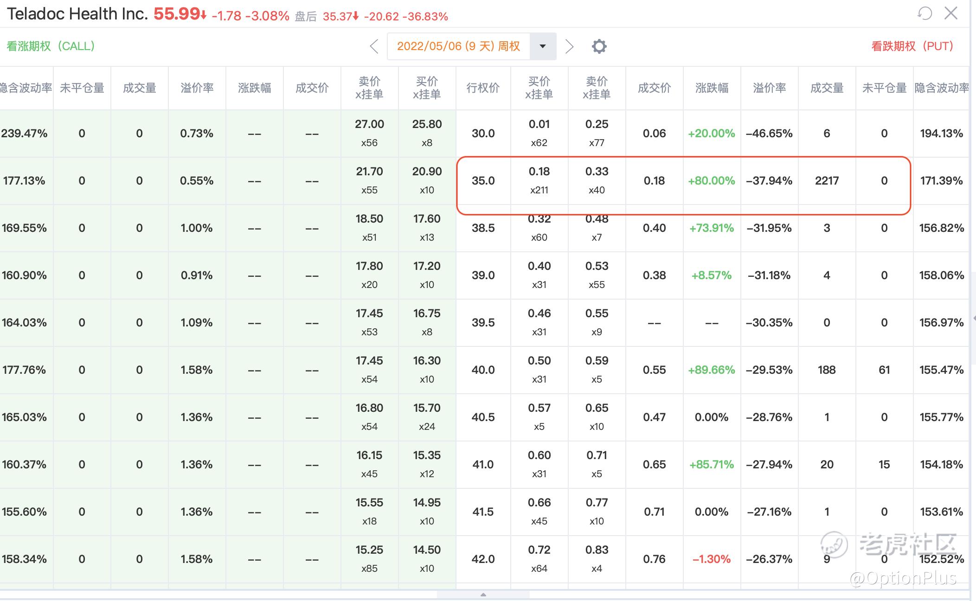Click call 隐含波动率 column header

[x=26, y=88]
